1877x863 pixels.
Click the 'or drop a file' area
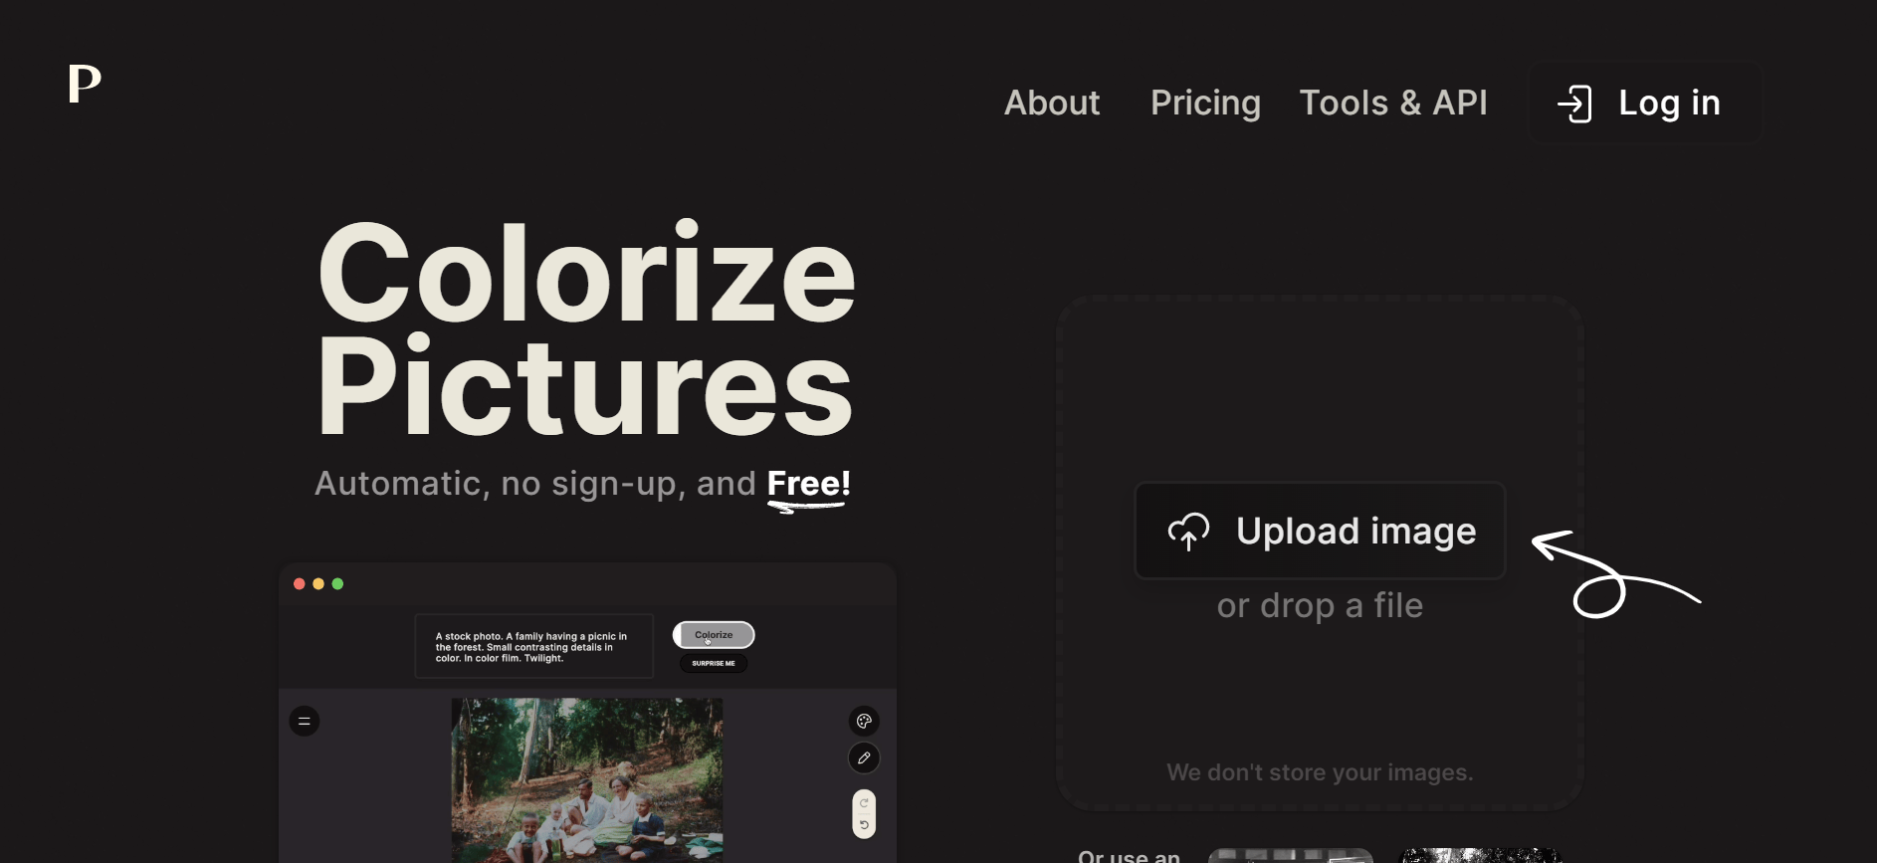(1320, 605)
